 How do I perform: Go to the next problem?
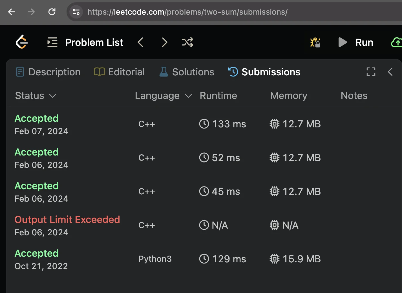(x=165, y=42)
